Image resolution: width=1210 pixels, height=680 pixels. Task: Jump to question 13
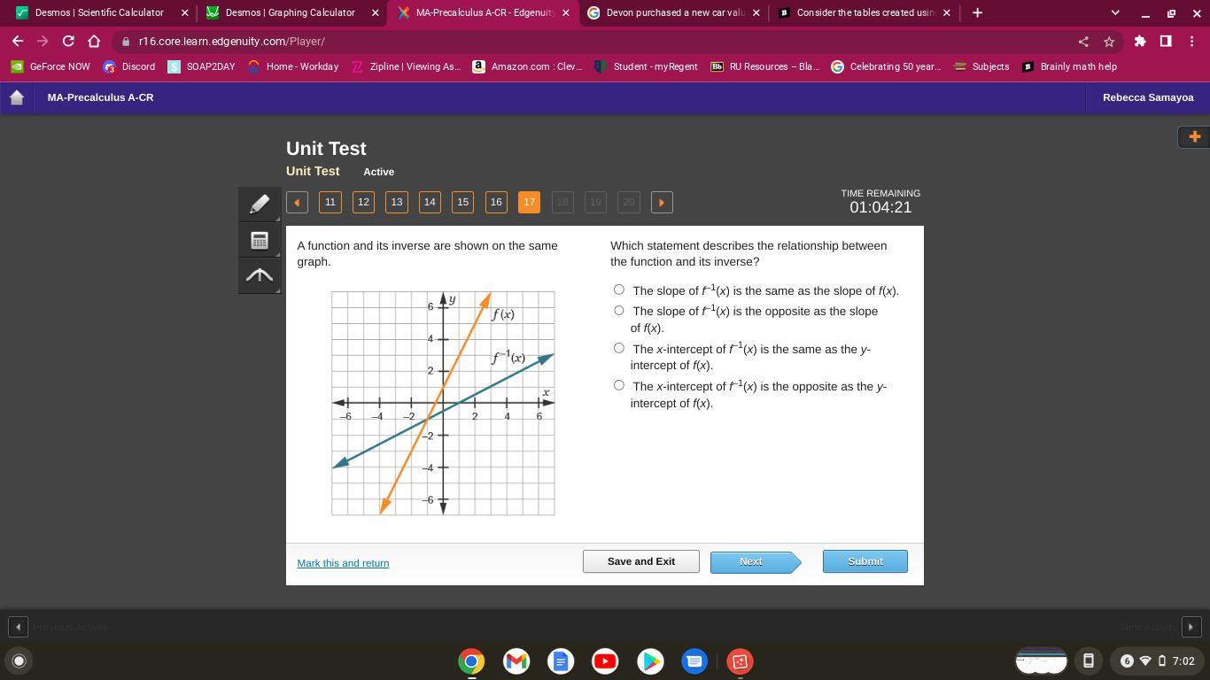click(397, 202)
